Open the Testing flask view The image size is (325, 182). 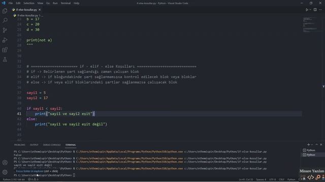[5, 60]
